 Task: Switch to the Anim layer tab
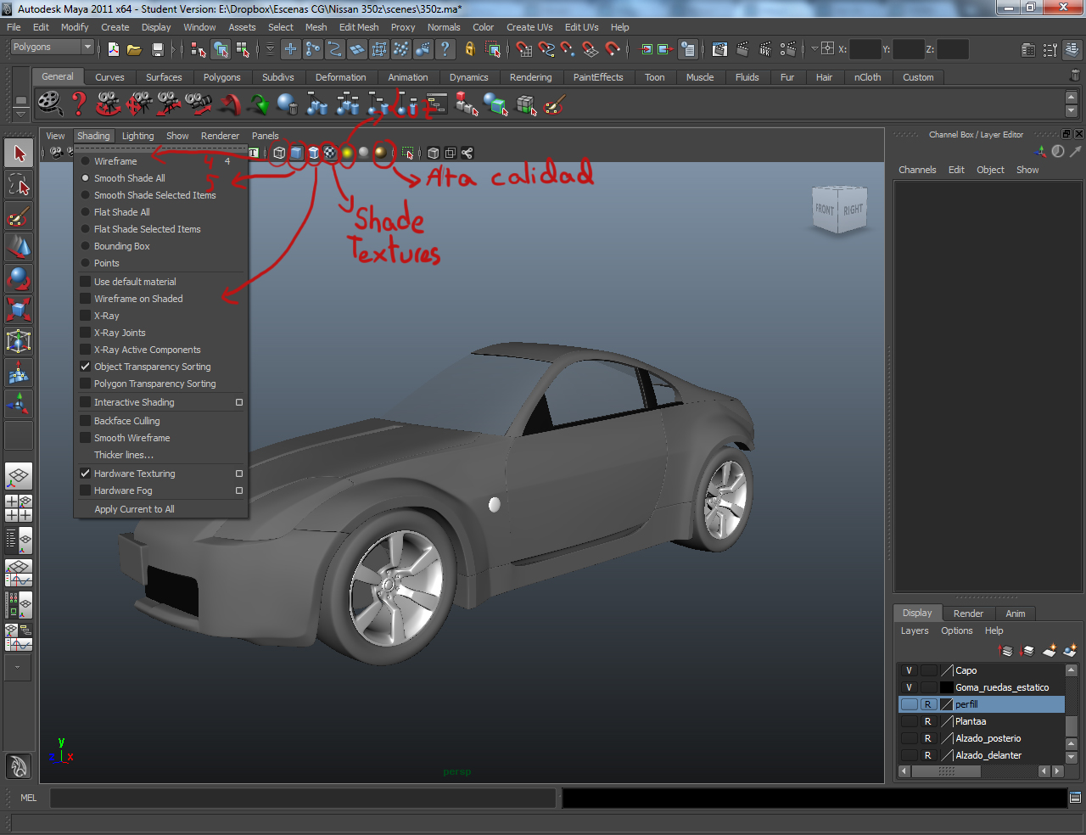(1016, 614)
